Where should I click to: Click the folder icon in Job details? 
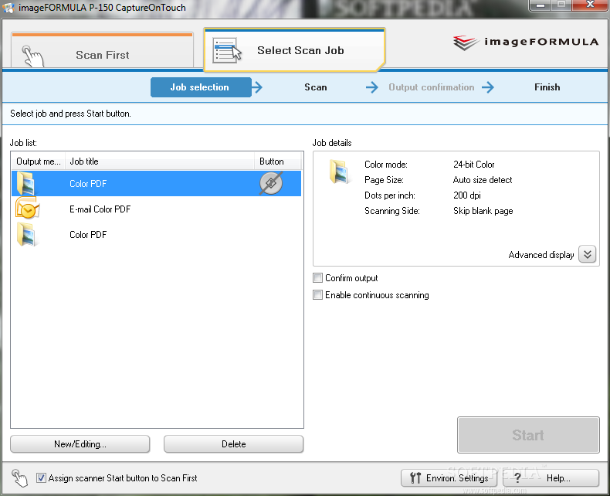(x=339, y=172)
